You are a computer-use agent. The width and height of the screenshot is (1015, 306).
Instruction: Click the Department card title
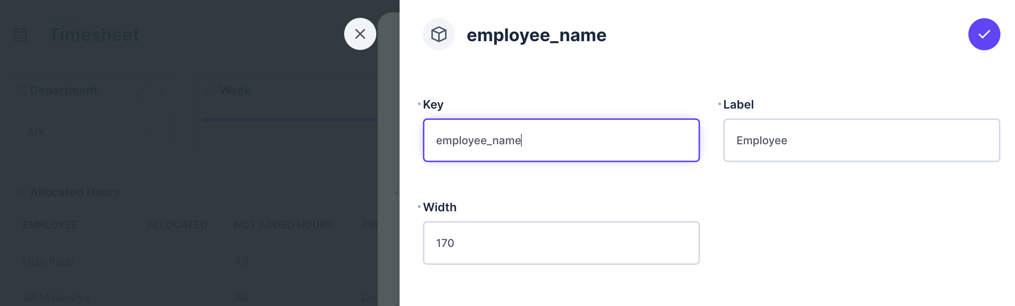pyautogui.click(x=63, y=90)
